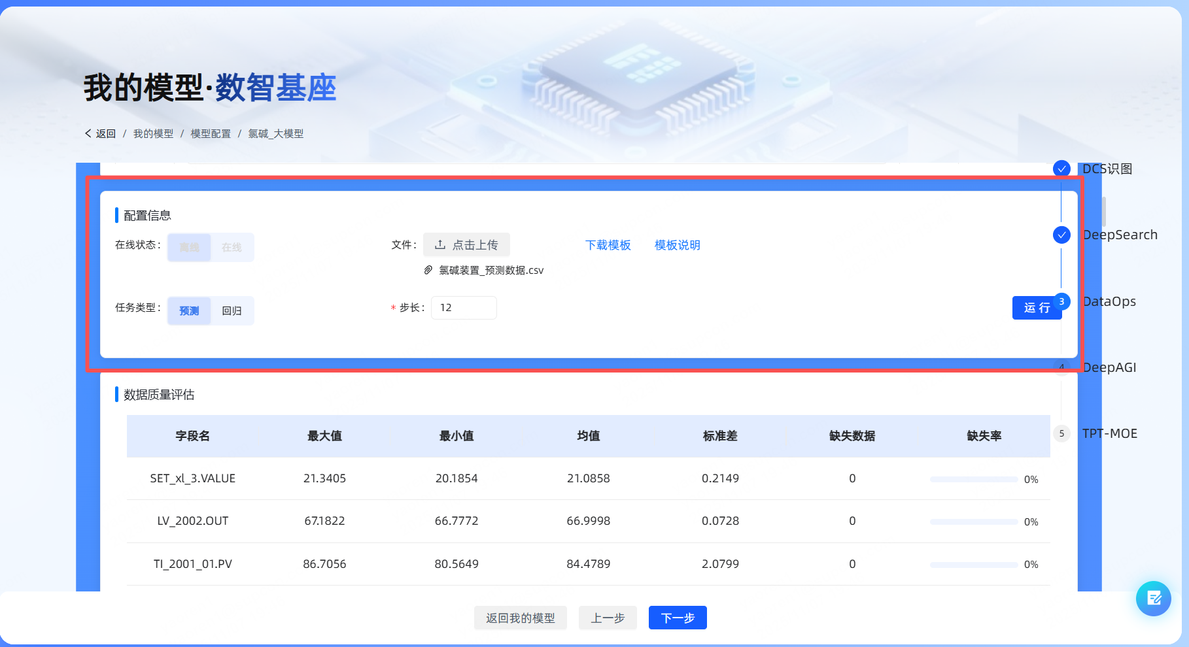Open the floating feedback edit icon
This screenshot has width=1189, height=647.
1153,598
